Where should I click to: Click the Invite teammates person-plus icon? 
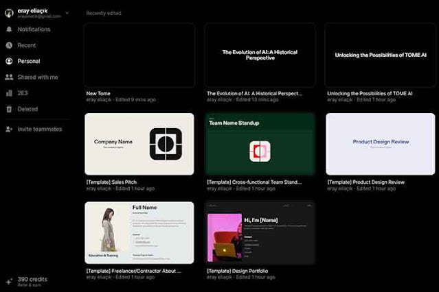click(x=9, y=129)
